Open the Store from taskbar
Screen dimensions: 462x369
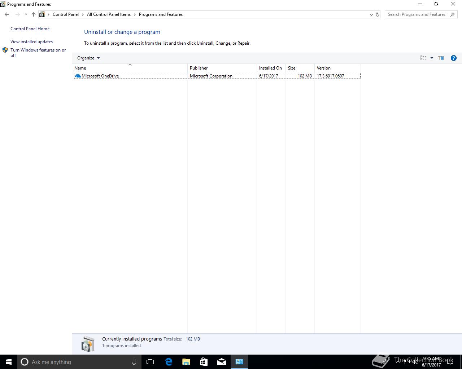coord(204,362)
